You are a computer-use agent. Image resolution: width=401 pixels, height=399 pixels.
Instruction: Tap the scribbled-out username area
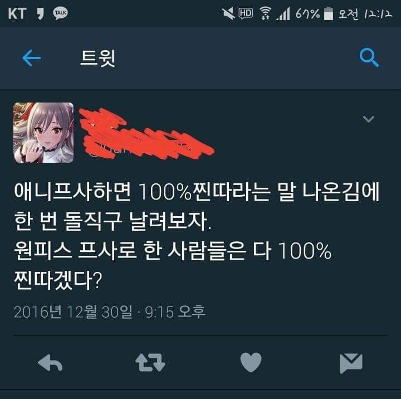pyautogui.click(x=146, y=133)
